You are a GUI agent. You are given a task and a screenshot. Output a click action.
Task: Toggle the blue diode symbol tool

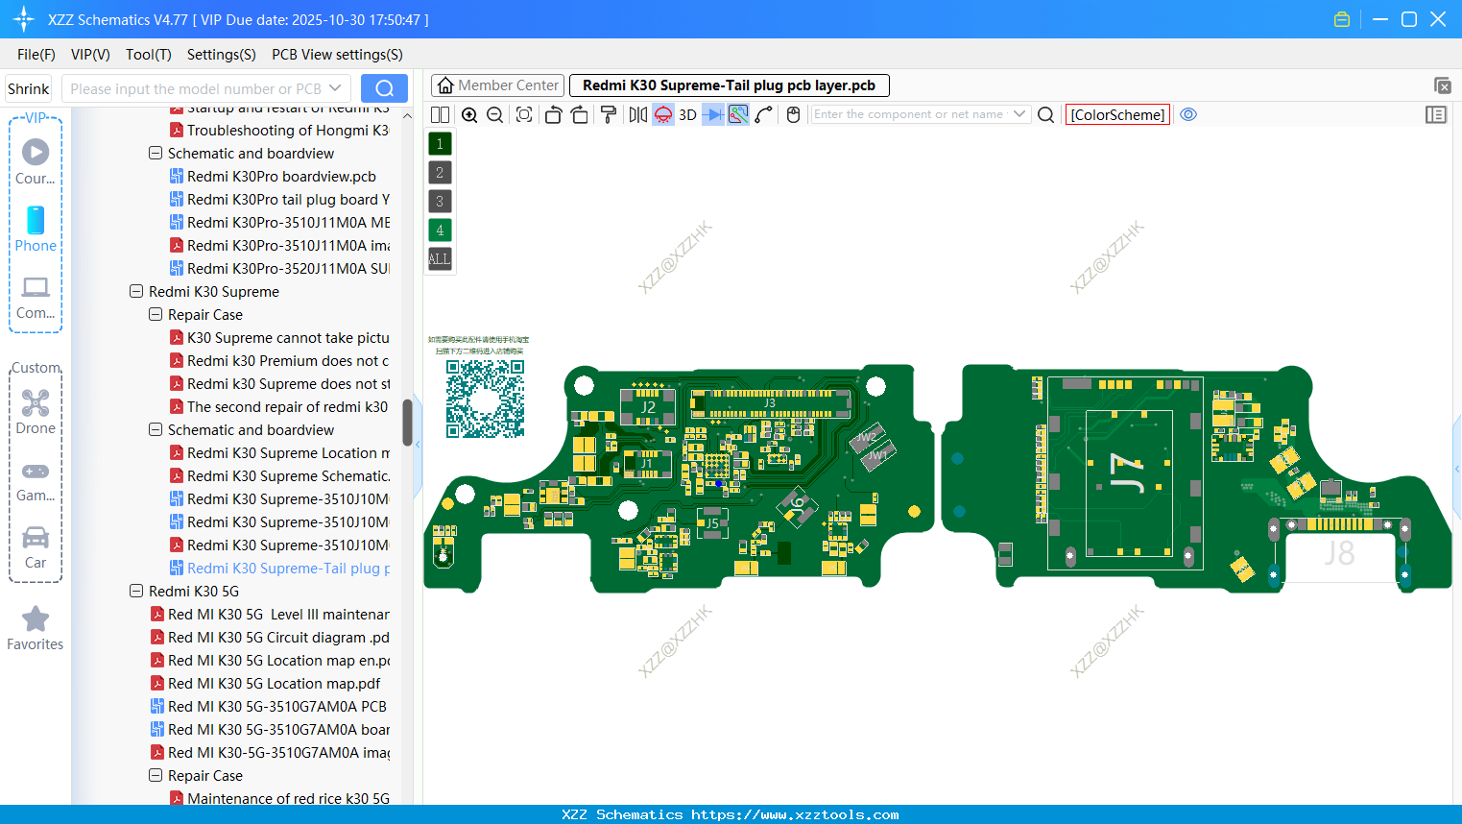[x=713, y=115]
